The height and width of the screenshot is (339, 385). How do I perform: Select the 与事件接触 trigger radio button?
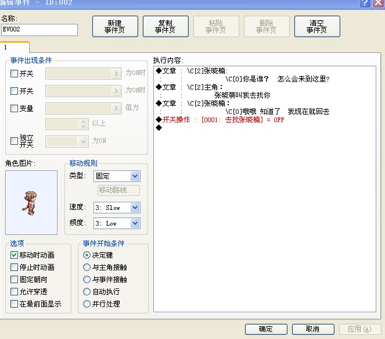(87, 279)
